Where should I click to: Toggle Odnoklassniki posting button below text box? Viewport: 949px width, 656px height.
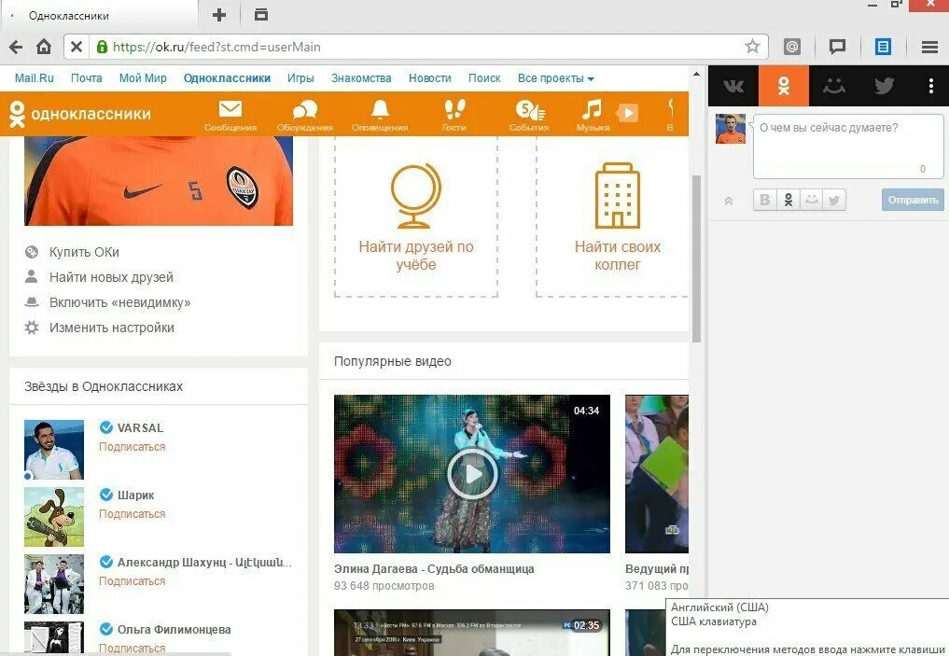click(788, 200)
